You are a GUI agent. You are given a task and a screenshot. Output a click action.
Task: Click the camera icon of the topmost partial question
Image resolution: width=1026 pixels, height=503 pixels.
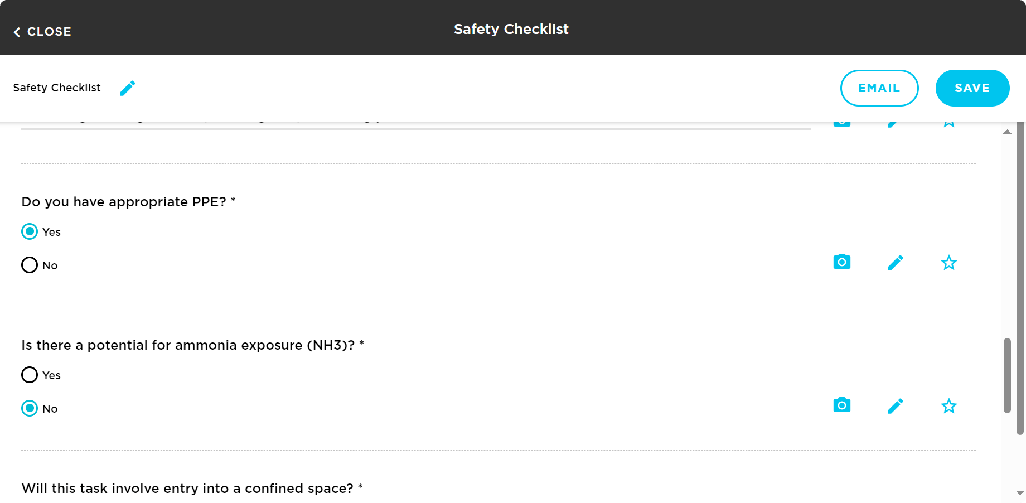(x=841, y=120)
